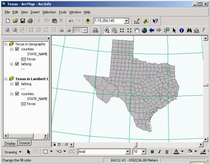This screenshot has height=164, width=210.
Task: Collapse the Texas in Geographic data frame
Action: click(x=5, y=44)
